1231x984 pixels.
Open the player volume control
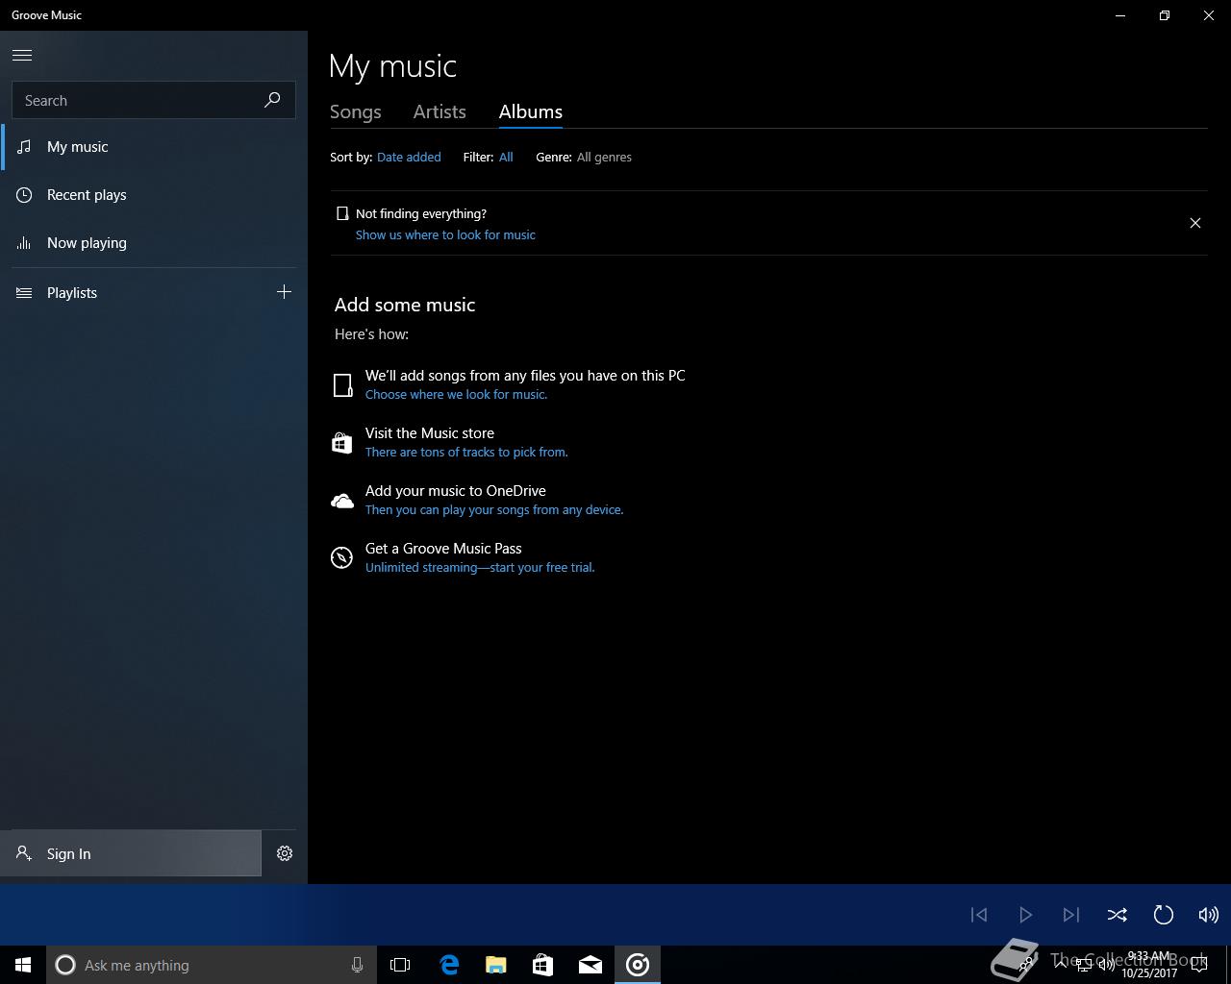point(1209,915)
